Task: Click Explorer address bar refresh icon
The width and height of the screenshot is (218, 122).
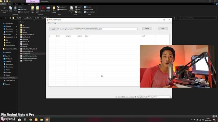Action: (175, 18)
